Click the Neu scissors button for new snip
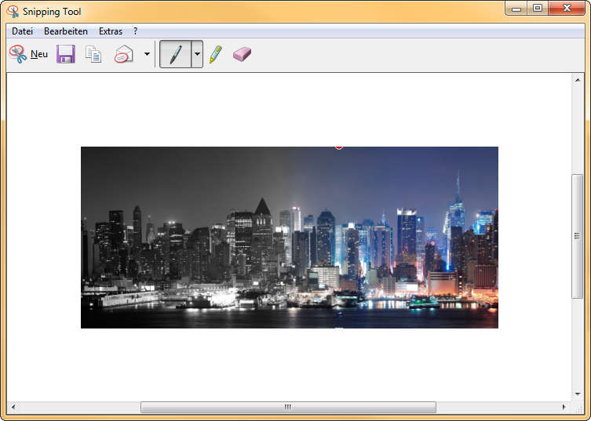 click(x=28, y=54)
